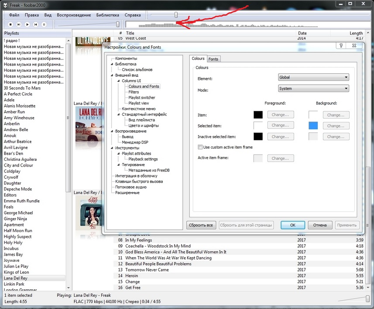This screenshot has width=374, height=309.
Task: Open the Element dropdown showing Global
Action: pos(313,77)
